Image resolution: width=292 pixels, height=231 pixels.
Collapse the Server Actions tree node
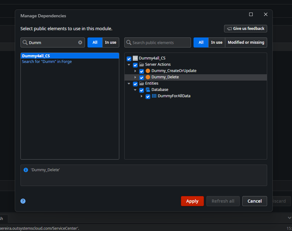pos(129,65)
